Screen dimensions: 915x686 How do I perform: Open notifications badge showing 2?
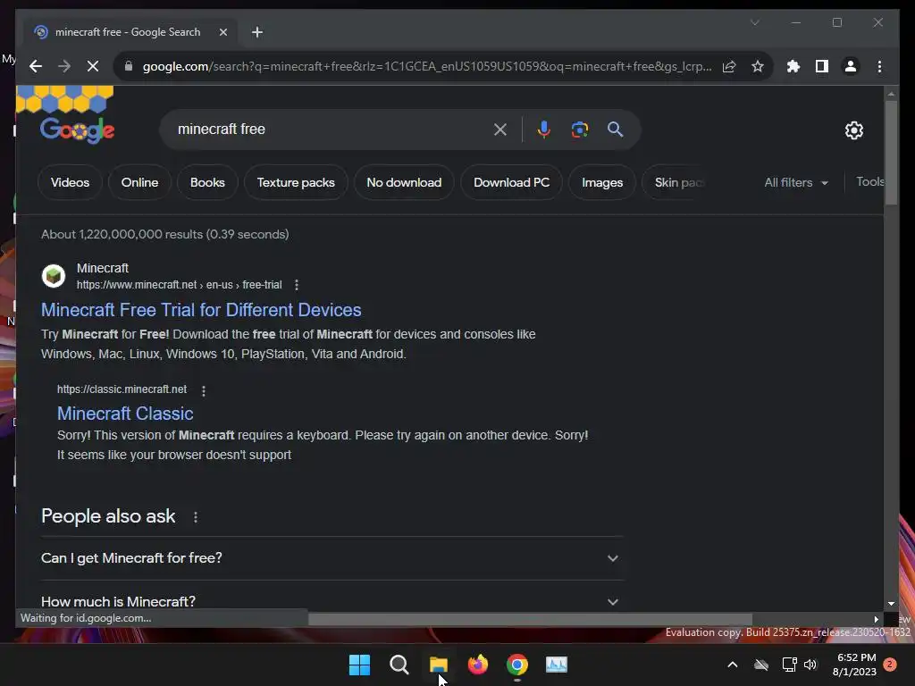(x=890, y=665)
